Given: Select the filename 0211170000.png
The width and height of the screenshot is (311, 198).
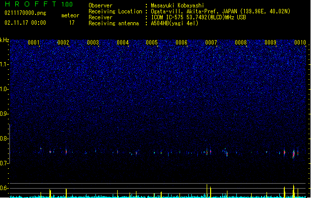Looking at the screenshot, I should [x=25, y=13].
